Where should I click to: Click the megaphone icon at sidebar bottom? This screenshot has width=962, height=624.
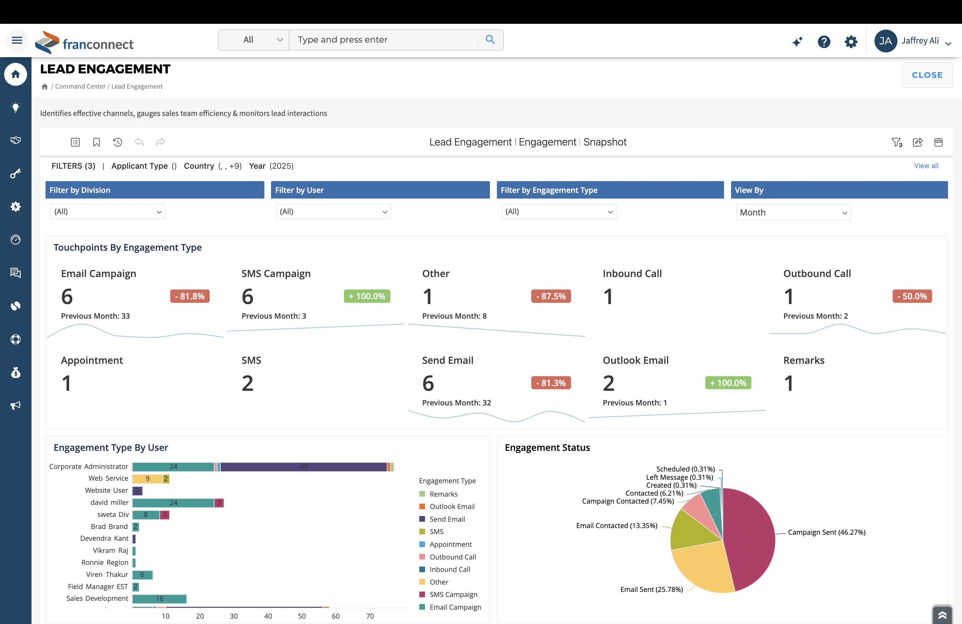15,405
